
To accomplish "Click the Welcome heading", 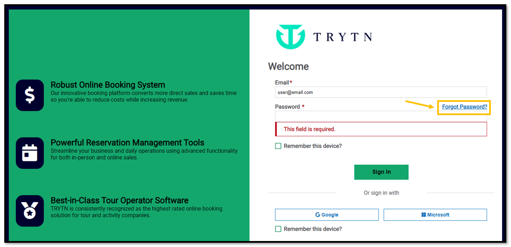I will tap(288, 67).
